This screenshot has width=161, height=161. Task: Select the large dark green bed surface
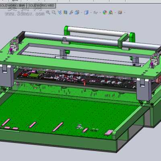tap(67, 114)
